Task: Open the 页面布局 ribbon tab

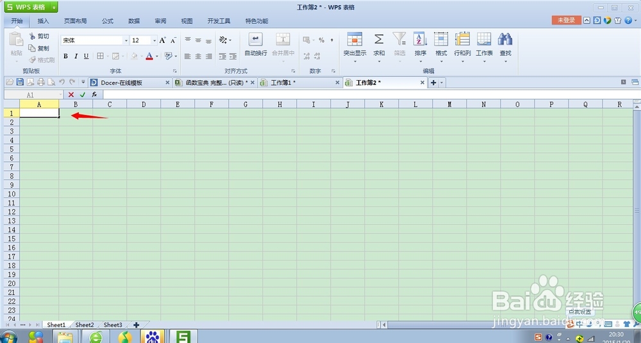Action: tap(75, 21)
